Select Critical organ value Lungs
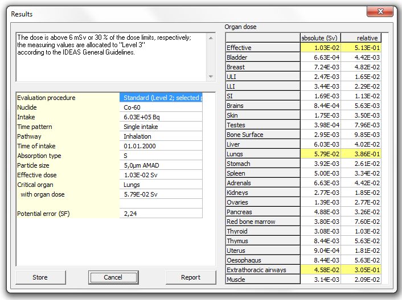Viewport: 402px width, 300px height. (161, 185)
